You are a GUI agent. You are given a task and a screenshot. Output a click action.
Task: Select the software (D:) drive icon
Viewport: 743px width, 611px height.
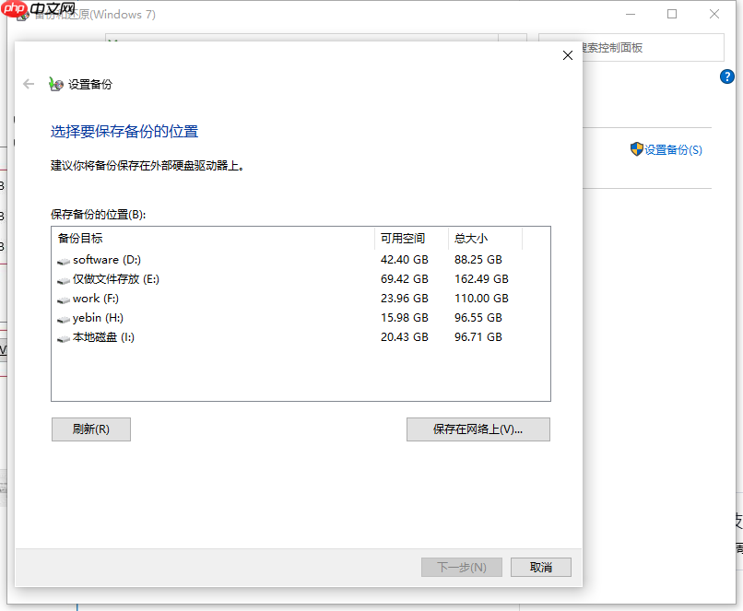[x=64, y=260]
